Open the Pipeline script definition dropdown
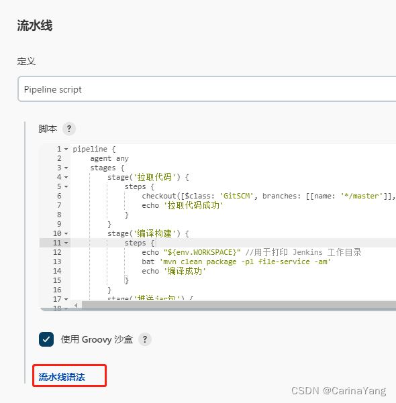Viewport: 396px width, 403px height. tap(207, 89)
